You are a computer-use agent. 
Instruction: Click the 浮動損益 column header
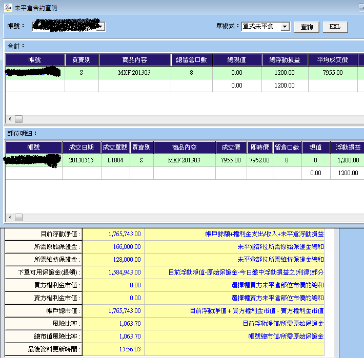pos(348,148)
